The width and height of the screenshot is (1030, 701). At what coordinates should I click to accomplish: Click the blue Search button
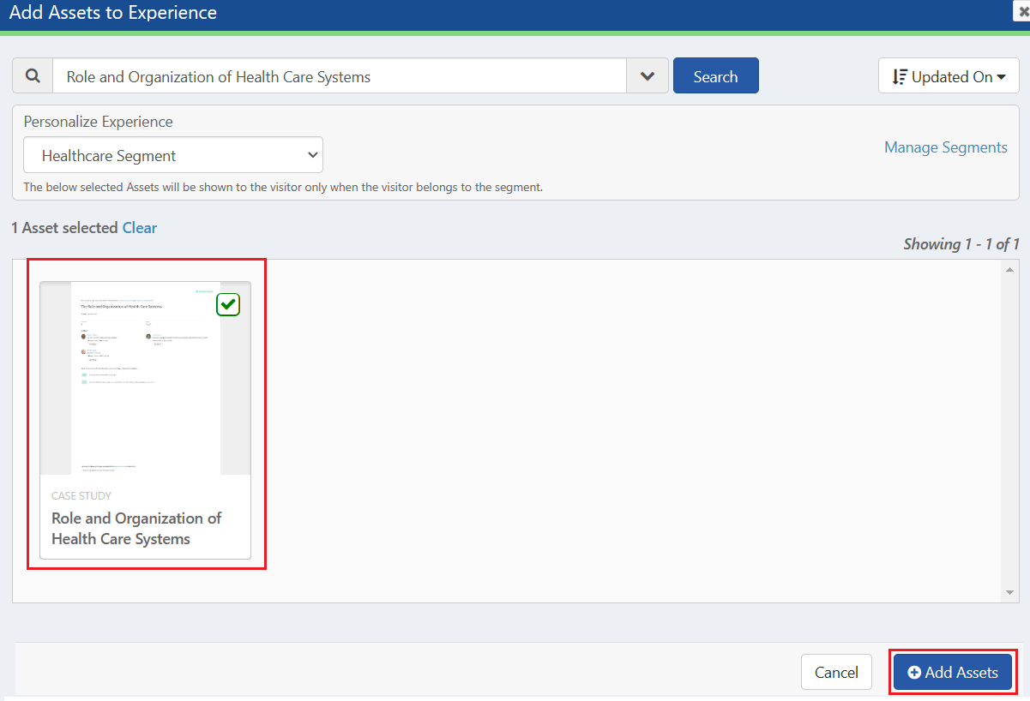[x=715, y=76]
